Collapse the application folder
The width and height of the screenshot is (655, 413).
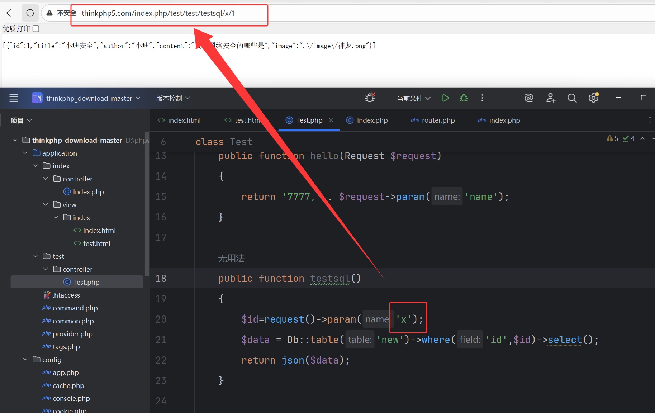(x=25, y=153)
